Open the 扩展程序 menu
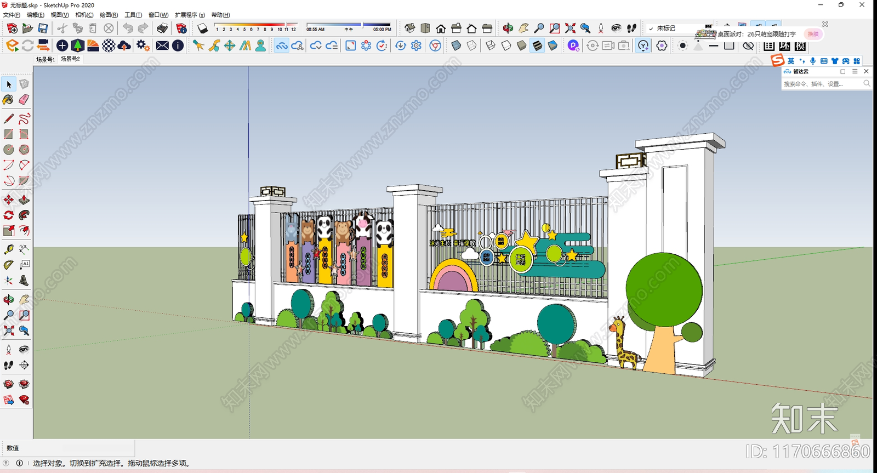 (x=190, y=15)
